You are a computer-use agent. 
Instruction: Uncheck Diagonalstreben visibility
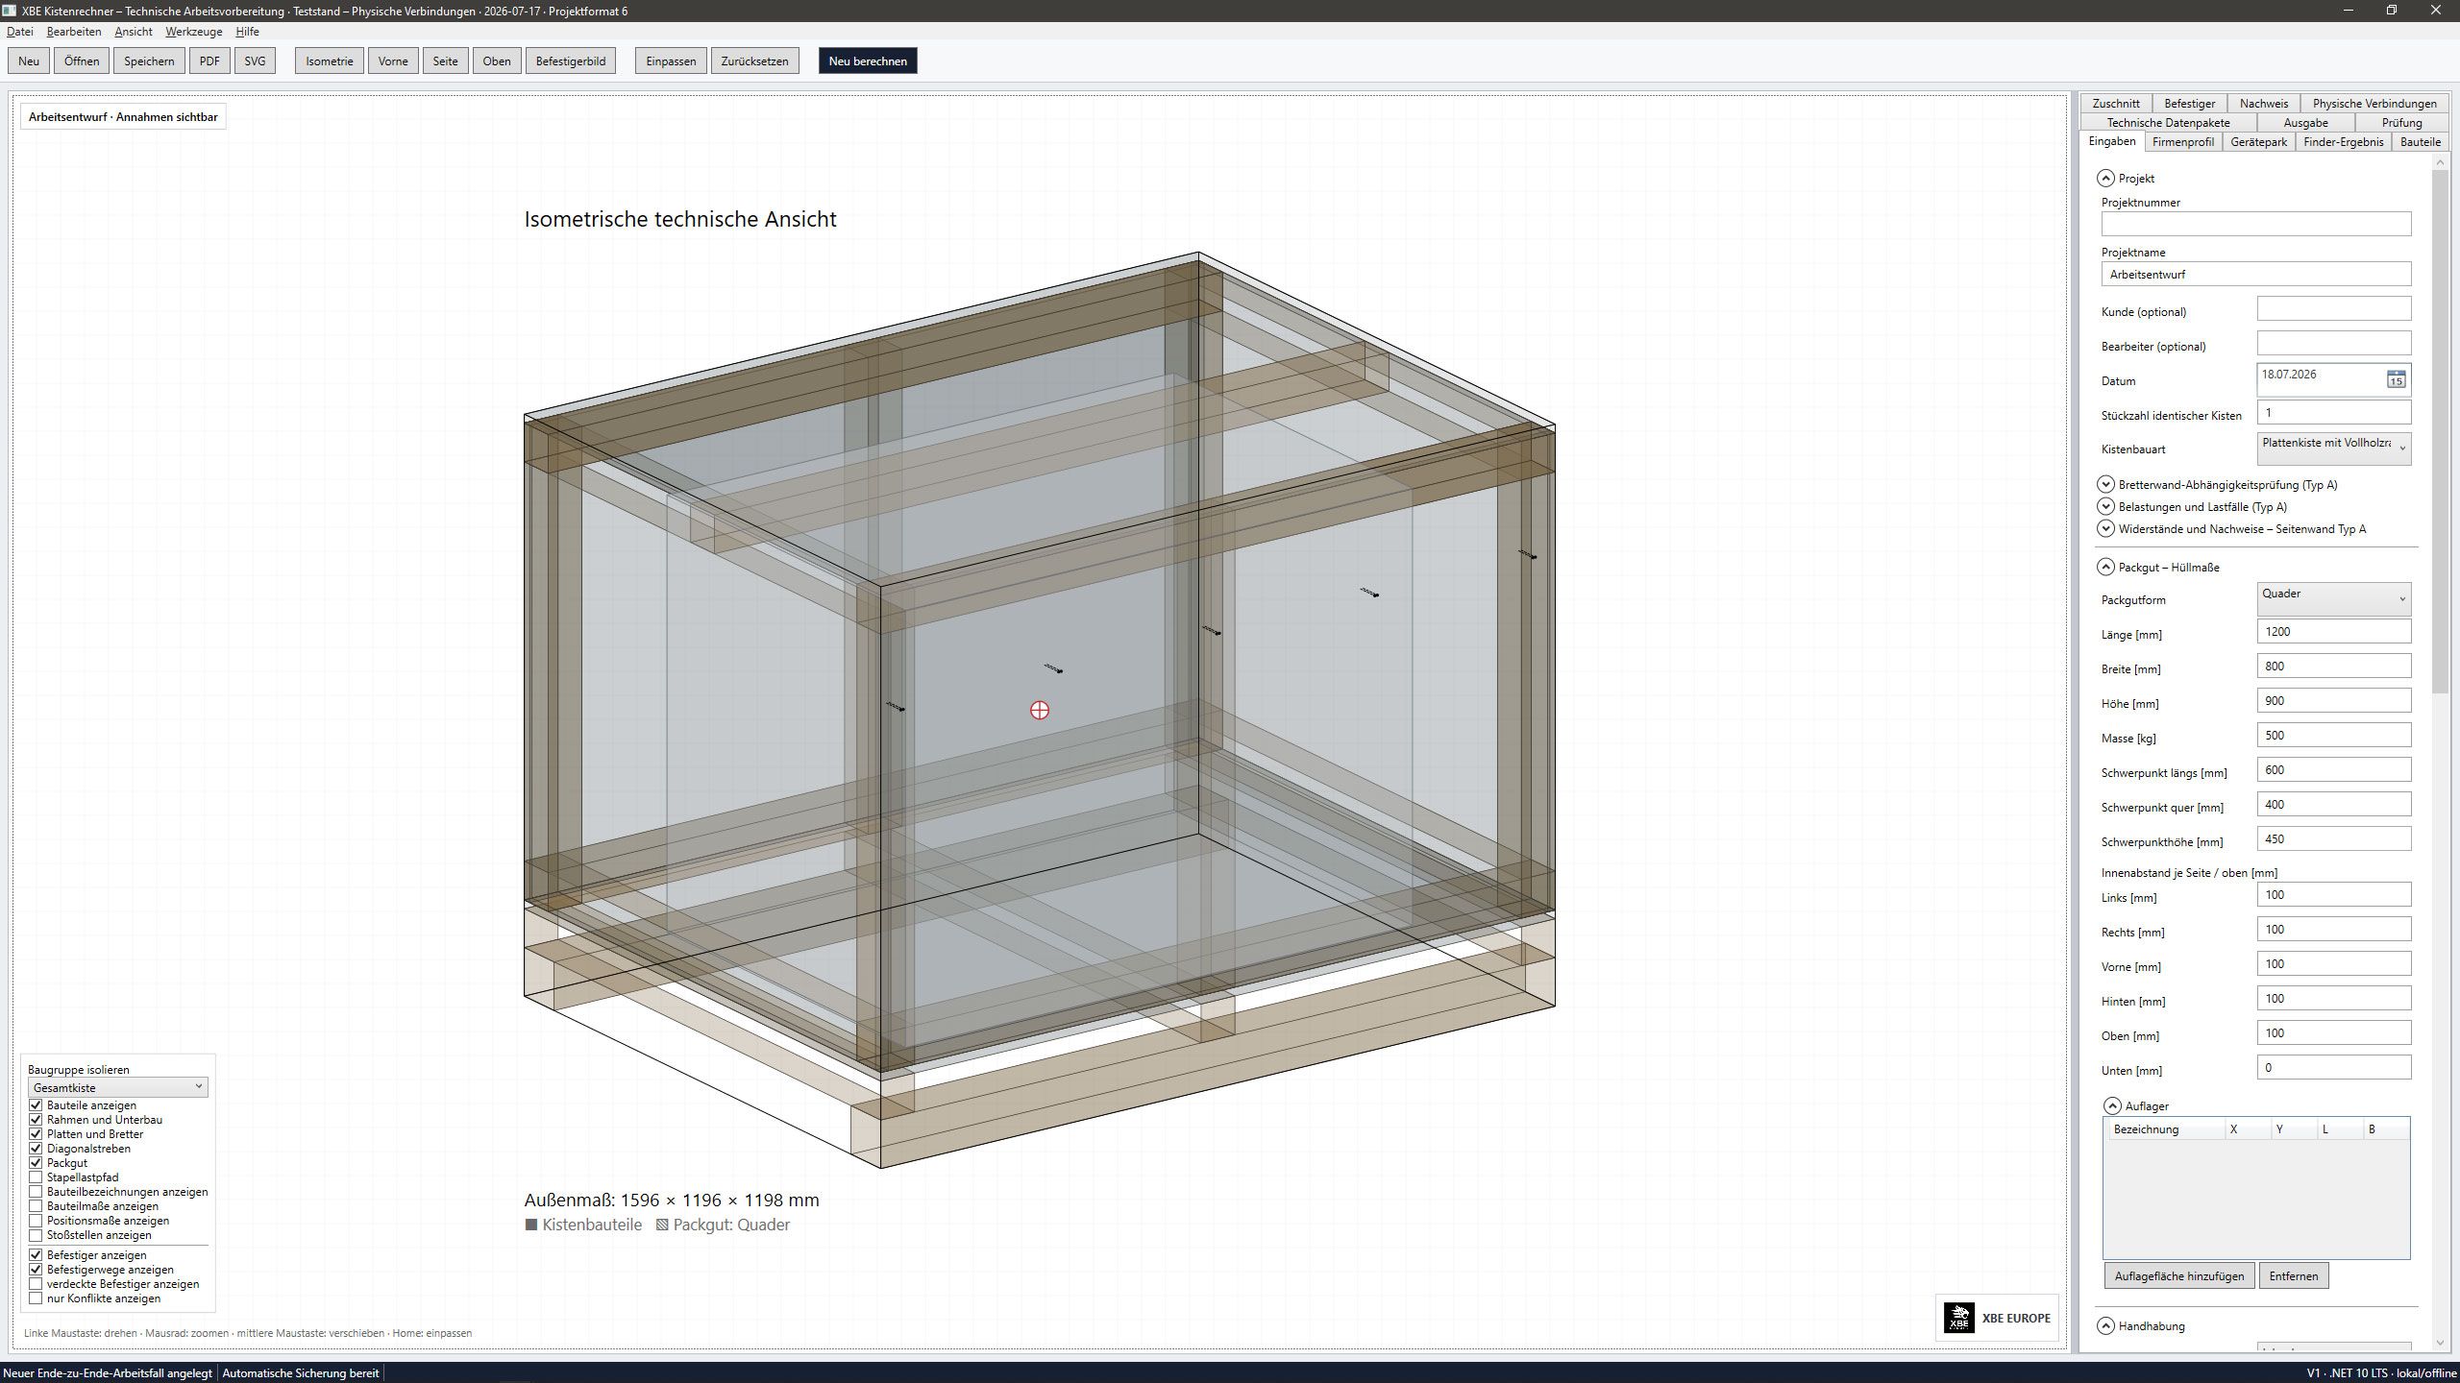tap(36, 1148)
